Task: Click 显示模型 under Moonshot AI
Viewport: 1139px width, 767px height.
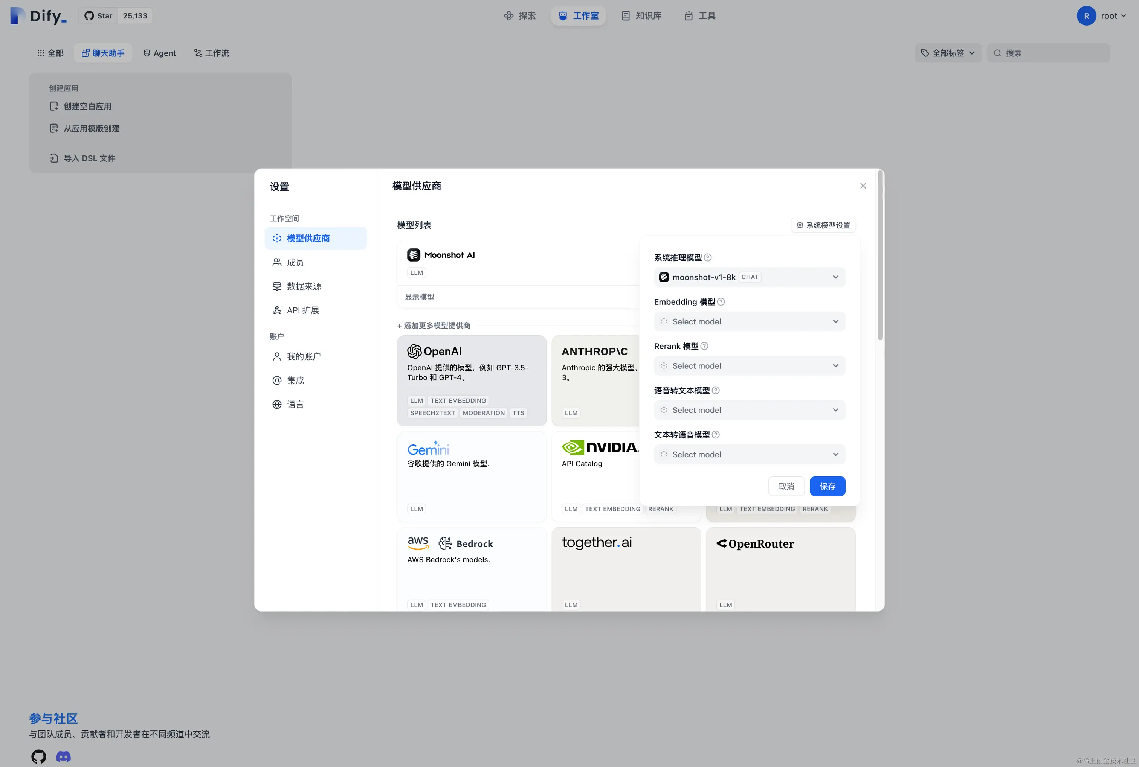Action: point(420,297)
